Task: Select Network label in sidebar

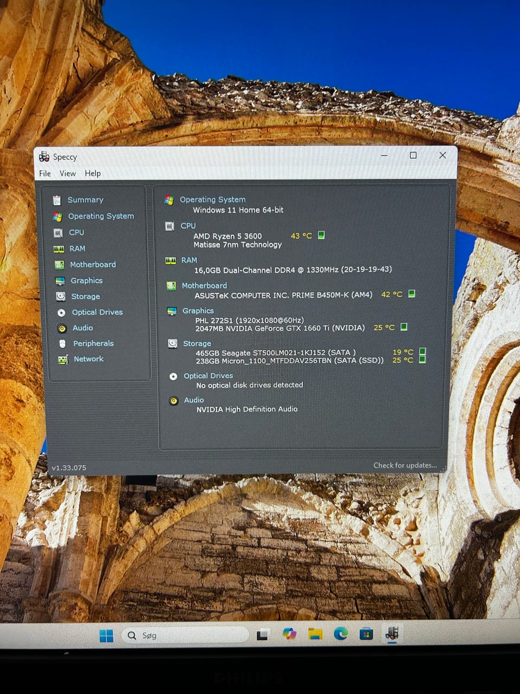Action: (x=88, y=359)
